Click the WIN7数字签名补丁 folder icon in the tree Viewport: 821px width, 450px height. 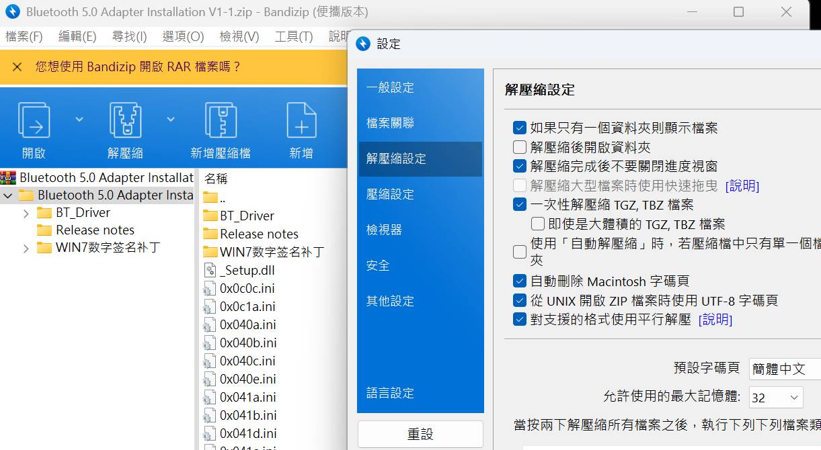click(x=44, y=248)
